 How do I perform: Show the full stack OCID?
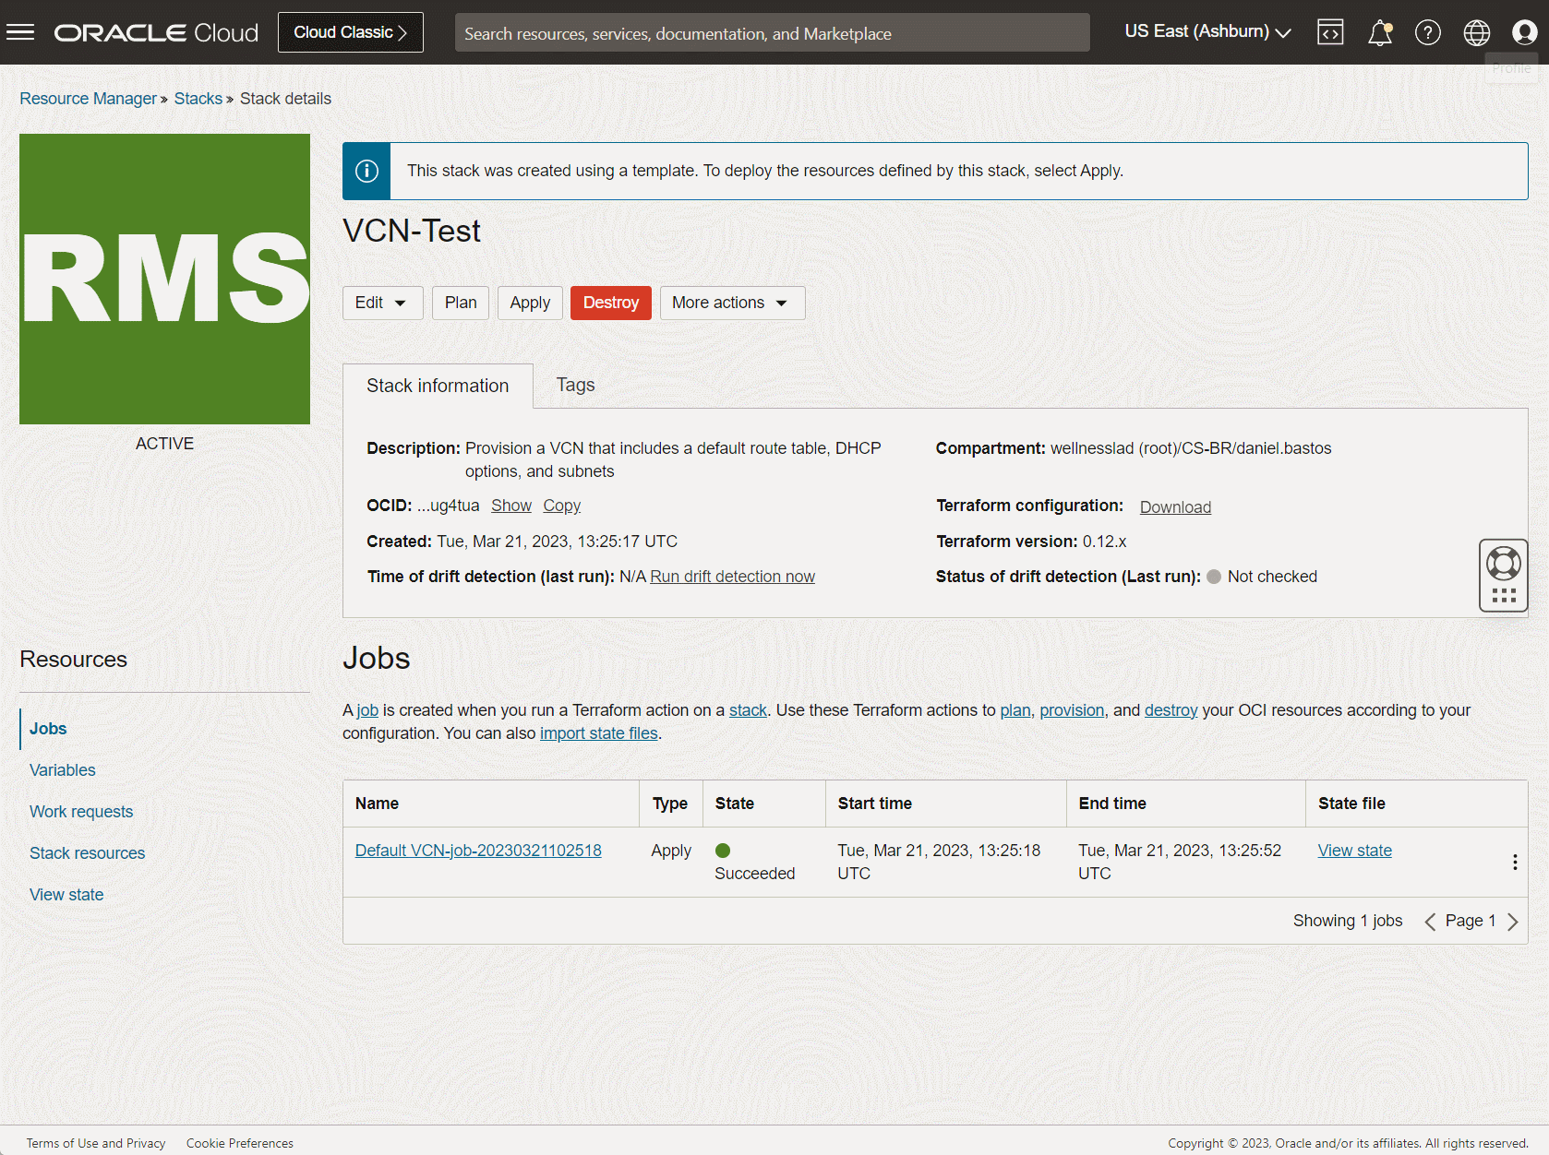click(511, 506)
